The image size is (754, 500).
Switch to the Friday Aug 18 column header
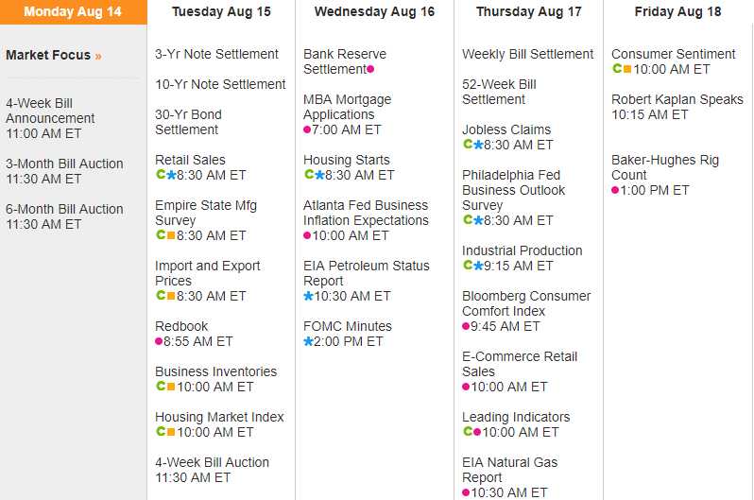677,12
